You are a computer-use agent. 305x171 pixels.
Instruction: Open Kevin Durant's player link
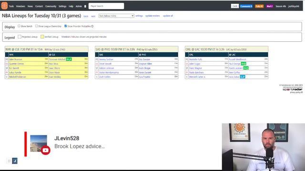coord(145,73)
